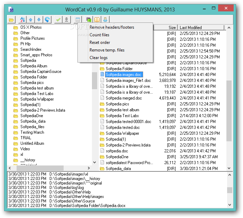Screen dimensions: 243x218
Task: Select Profile Pictures folder in tree
Action: [32, 38]
